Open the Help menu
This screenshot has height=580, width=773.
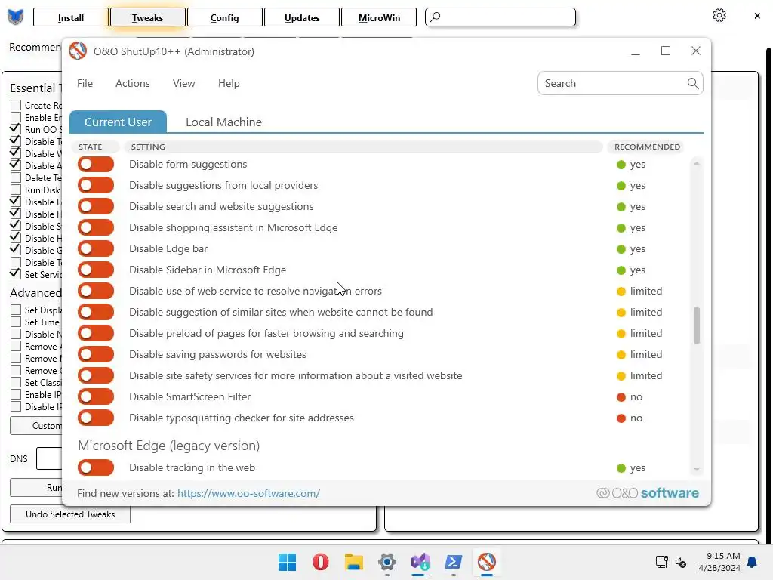pos(229,83)
